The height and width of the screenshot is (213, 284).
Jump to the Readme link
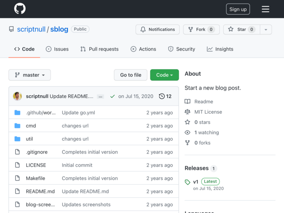click(x=204, y=102)
